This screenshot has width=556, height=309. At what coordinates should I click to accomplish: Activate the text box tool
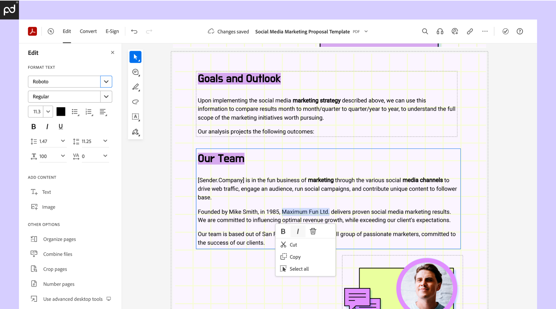point(136,117)
